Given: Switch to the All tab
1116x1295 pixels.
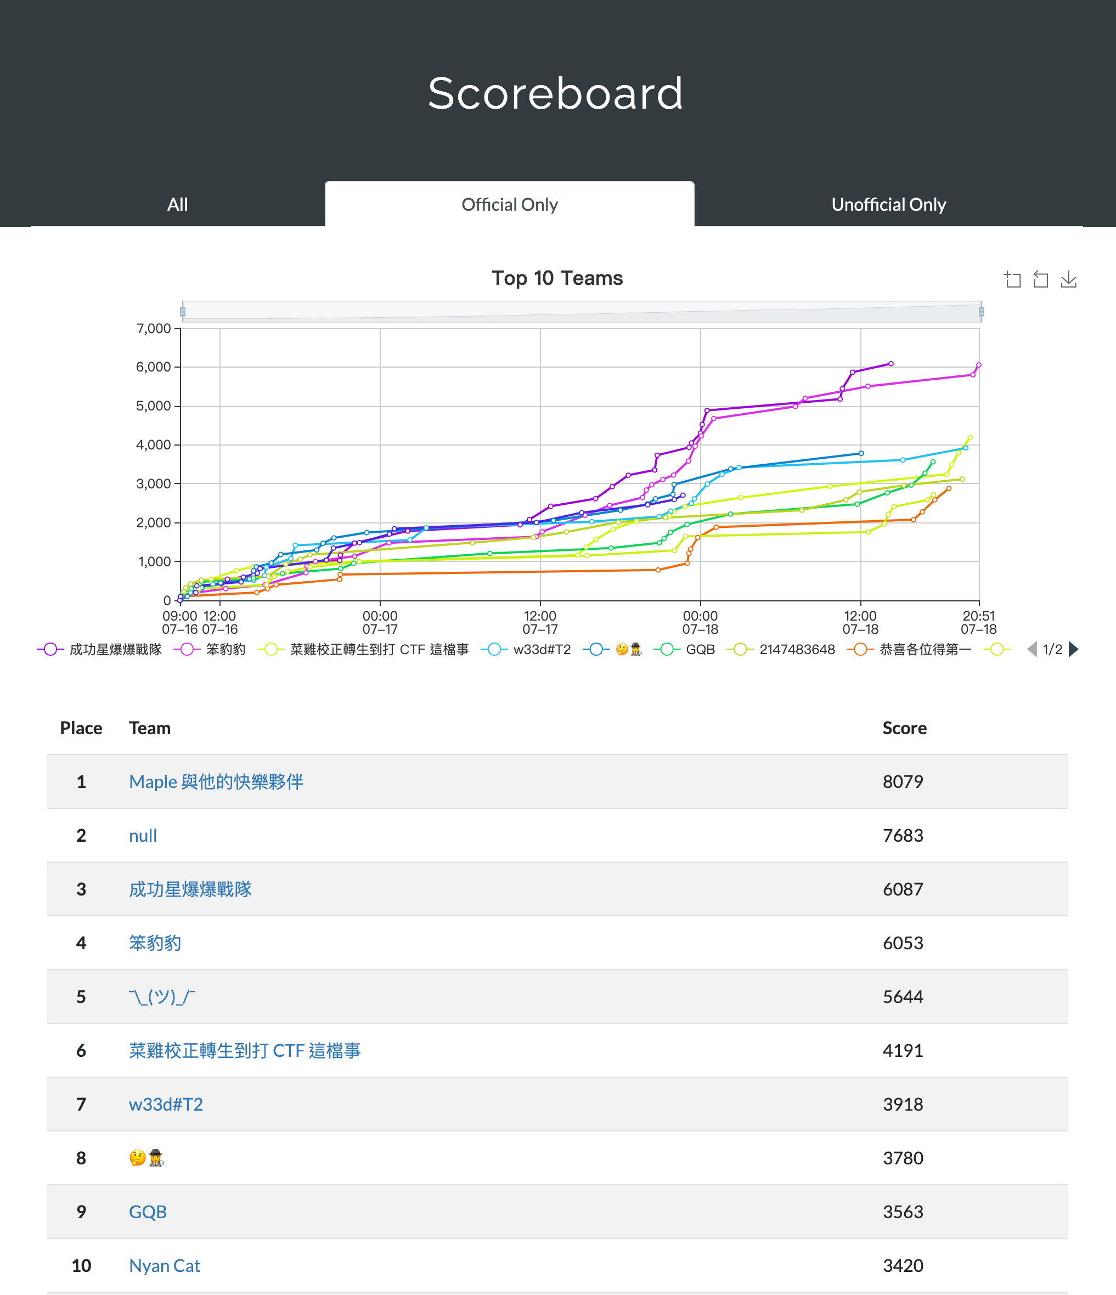Looking at the screenshot, I should [177, 204].
